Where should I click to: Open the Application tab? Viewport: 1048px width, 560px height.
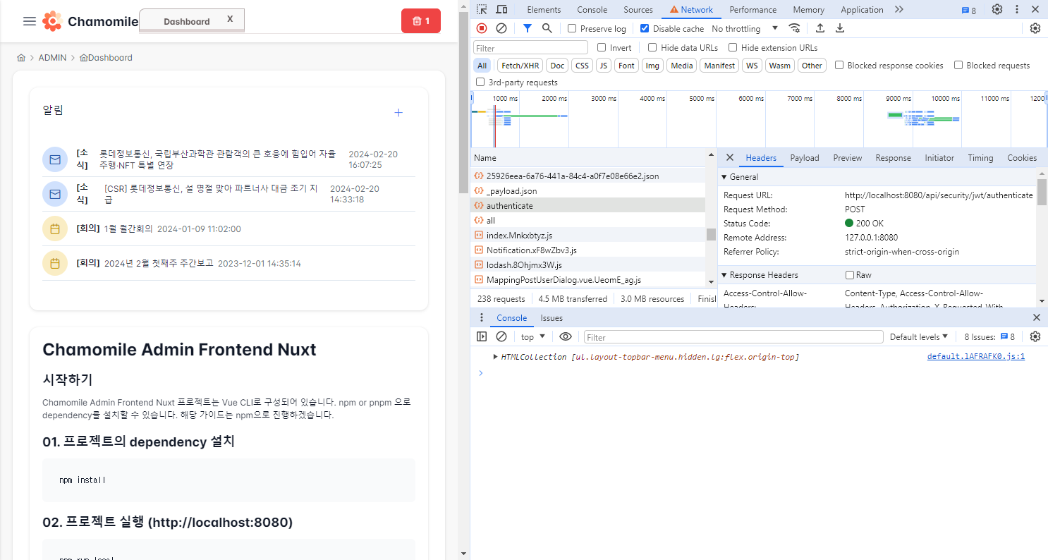pos(862,9)
